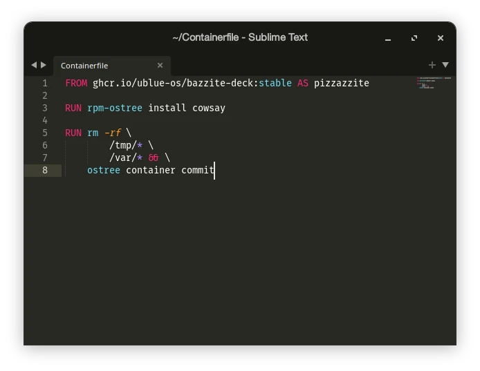Click the window title bar text
This screenshot has width=480, height=371.
coord(240,37)
